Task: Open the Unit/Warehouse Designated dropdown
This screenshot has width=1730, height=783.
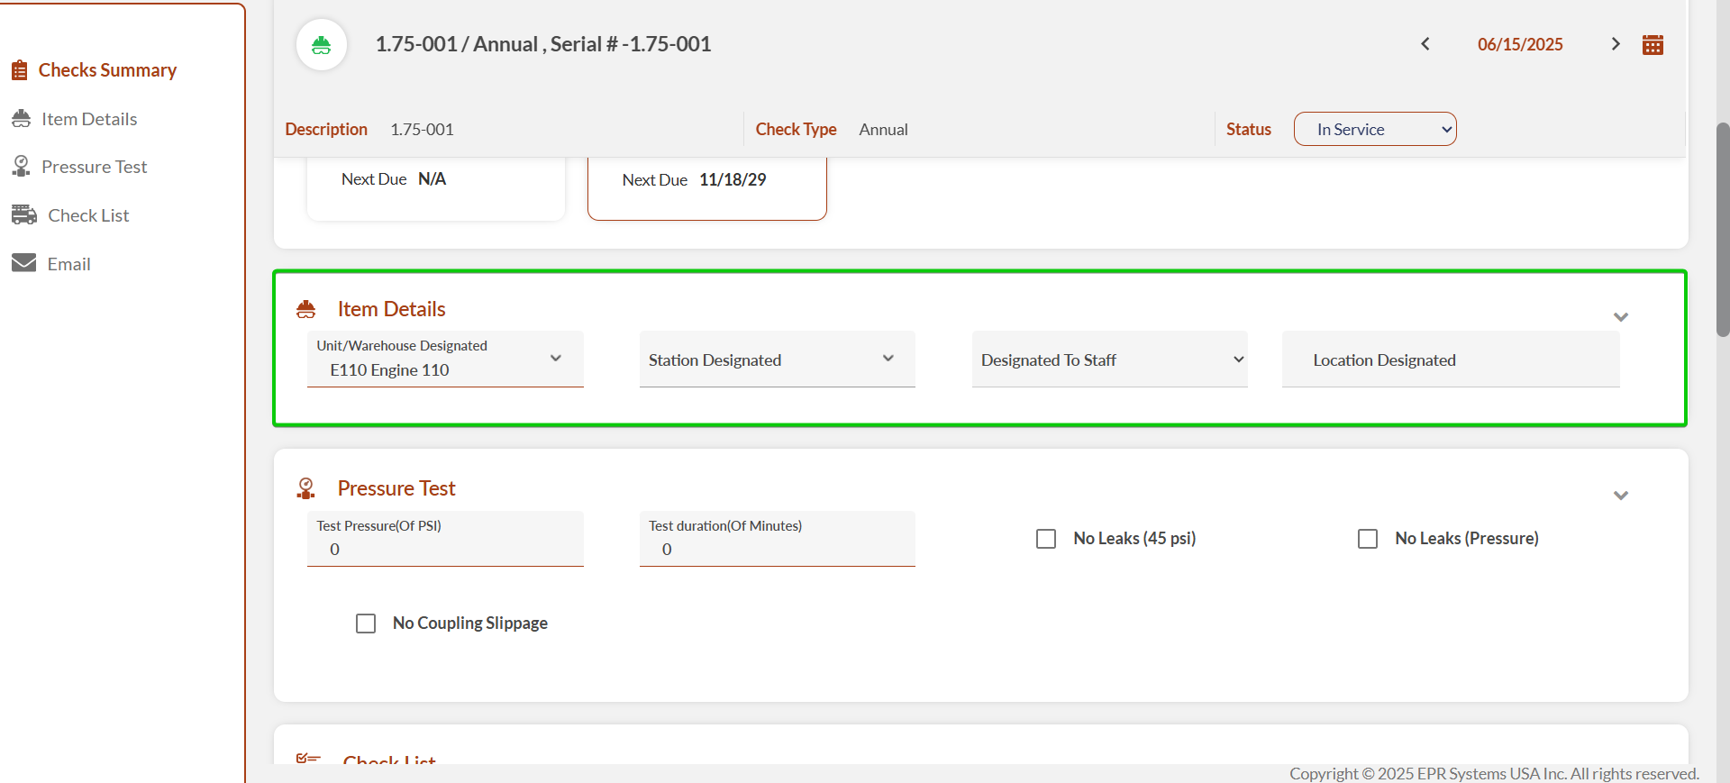Action: [x=445, y=360]
